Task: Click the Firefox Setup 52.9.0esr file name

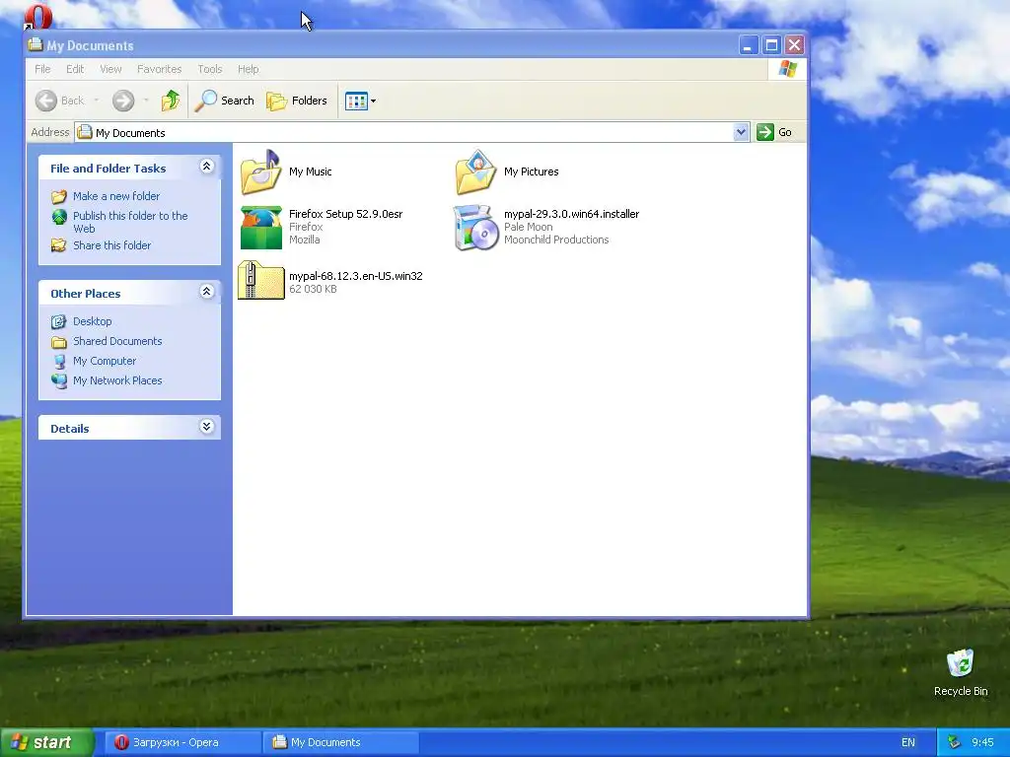Action: point(346,214)
